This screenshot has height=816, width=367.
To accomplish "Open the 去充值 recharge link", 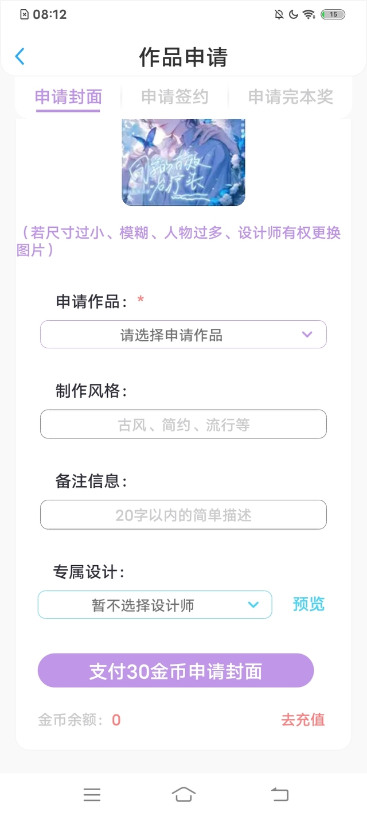I will (x=303, y=720).
